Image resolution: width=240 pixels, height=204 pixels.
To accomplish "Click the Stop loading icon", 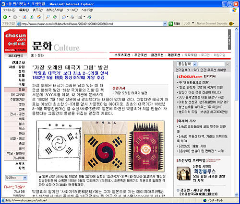I will tap(24, 17).
